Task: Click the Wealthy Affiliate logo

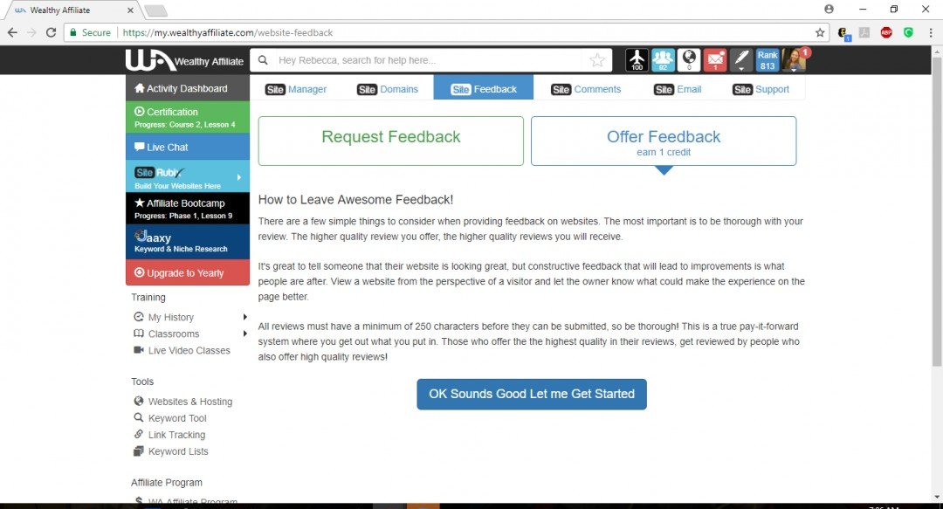Action: tap(184, 60)
